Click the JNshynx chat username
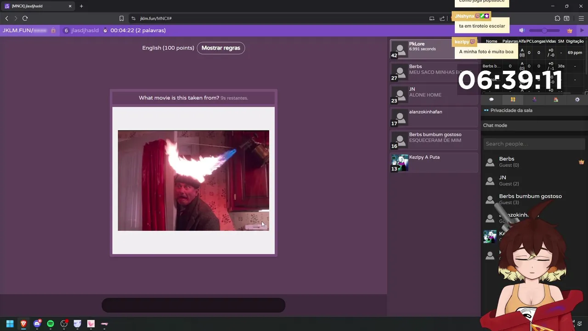588x331 pixels. [464, 16]
